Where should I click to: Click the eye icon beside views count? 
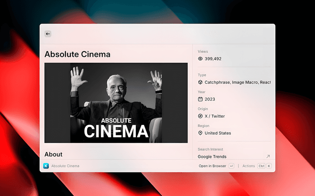click(200, 59)
